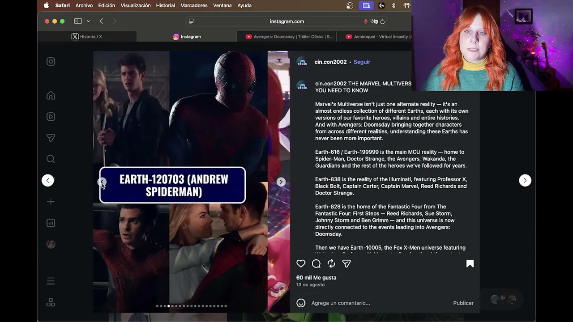This screenshot has height=322, width=573.
Task: Go forward in Safari history
Action: click(x=115, y=21)
